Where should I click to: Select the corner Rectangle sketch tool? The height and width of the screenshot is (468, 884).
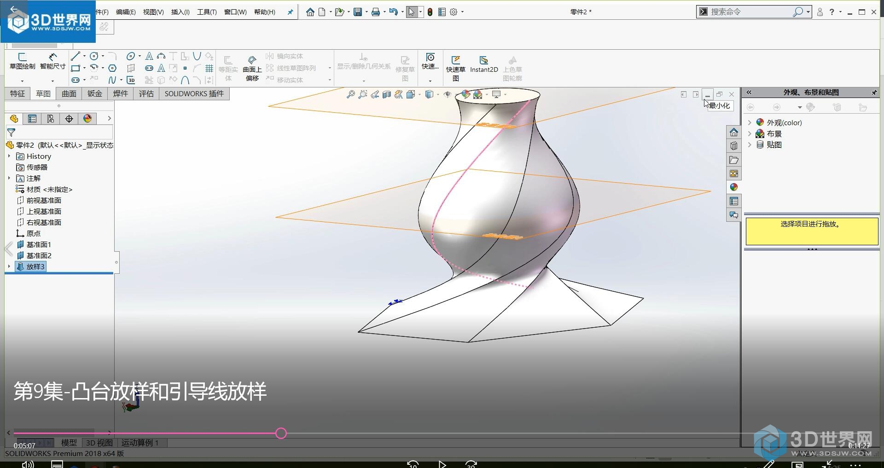coord(76,68)
